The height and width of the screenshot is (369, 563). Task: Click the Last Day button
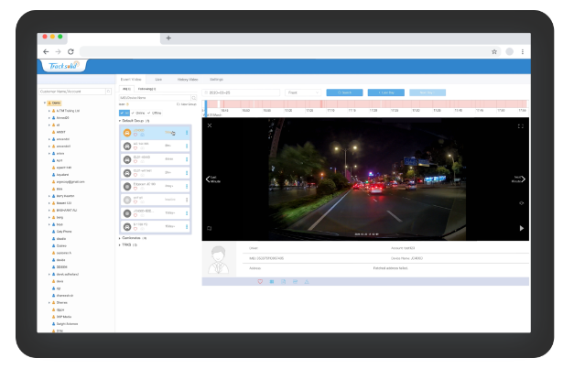point(385,92)
